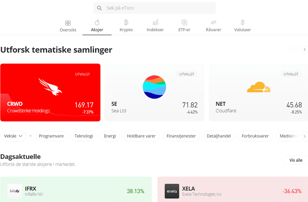
Task: Click the Oversikt grid icon
Action: point(68,23)
